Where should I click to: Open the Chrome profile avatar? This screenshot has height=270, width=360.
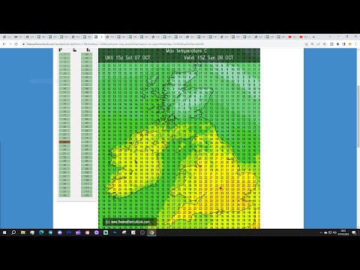349,44
